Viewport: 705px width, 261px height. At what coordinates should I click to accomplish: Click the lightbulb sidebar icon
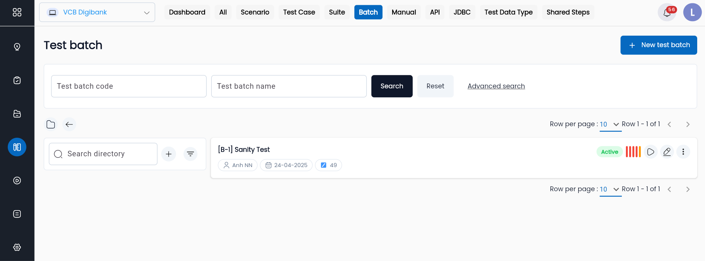(17, 47)
